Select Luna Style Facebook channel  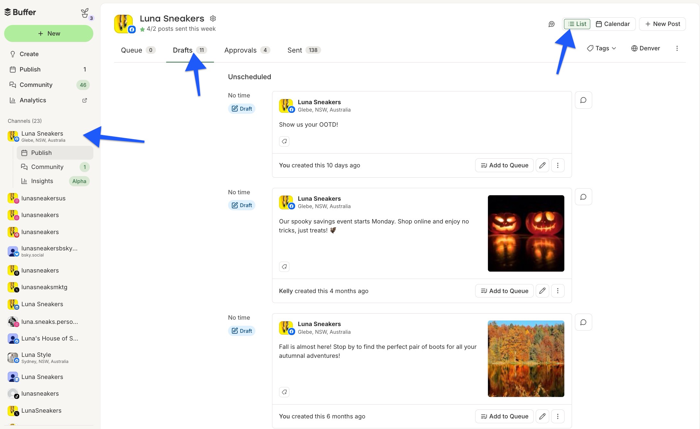click(x=49, y=357)
